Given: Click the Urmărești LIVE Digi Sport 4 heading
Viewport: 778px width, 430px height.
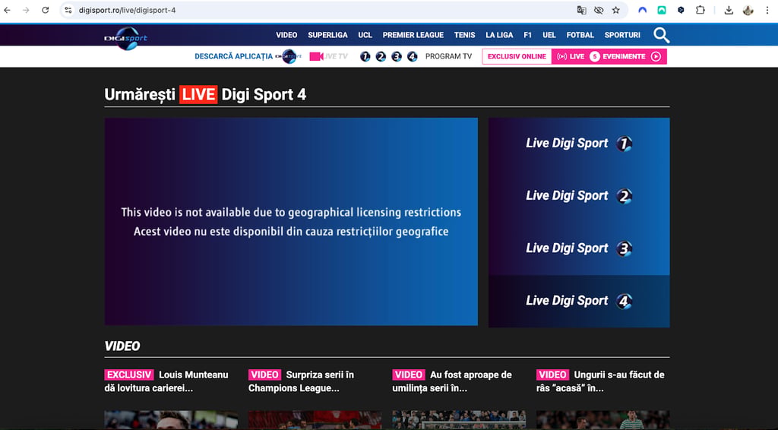Looking at the screenshot, I should (x=205, y=94).
